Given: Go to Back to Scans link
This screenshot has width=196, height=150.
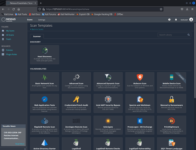Looking at the screenshot, I should [37, 29].
